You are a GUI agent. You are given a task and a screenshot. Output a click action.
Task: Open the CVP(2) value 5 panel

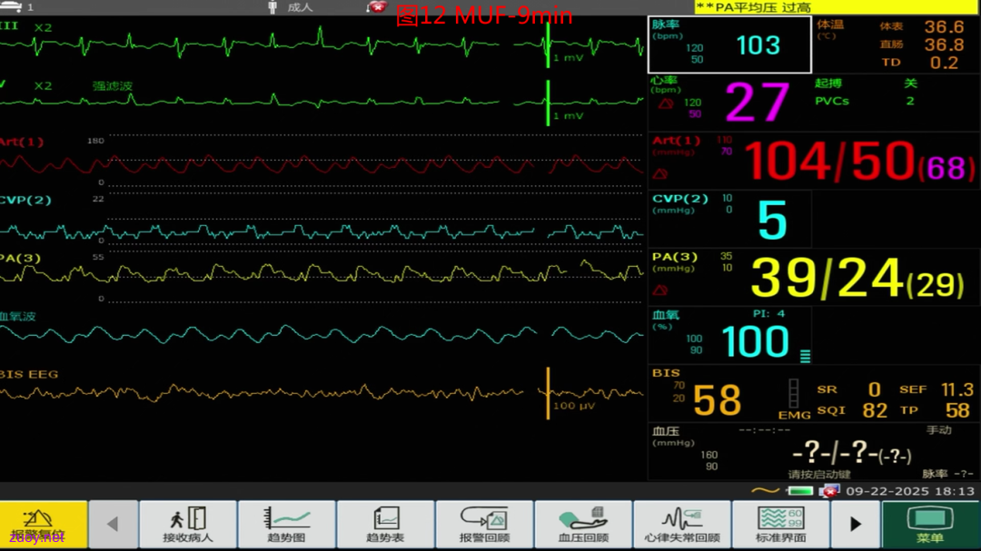coord(729,218)
